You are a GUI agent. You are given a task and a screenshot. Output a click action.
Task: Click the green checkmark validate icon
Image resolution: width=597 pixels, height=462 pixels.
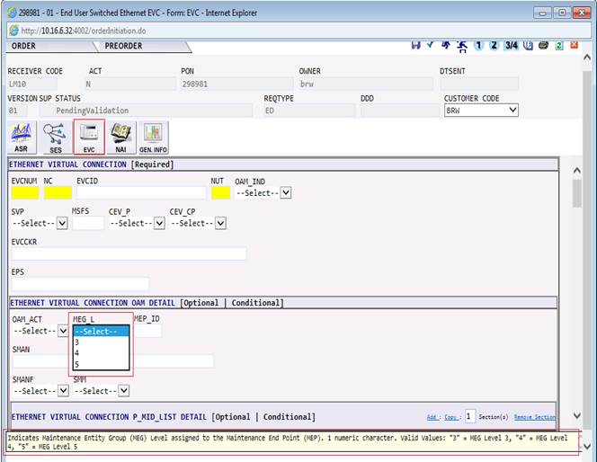tap(431, 45)
